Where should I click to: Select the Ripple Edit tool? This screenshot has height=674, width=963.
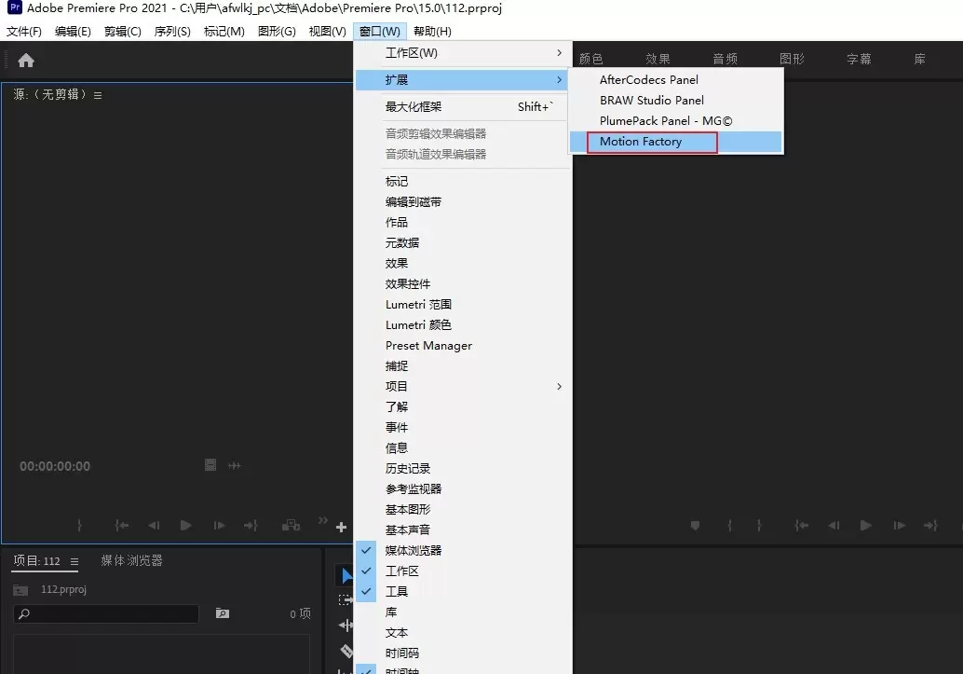(x=346, y=626)
